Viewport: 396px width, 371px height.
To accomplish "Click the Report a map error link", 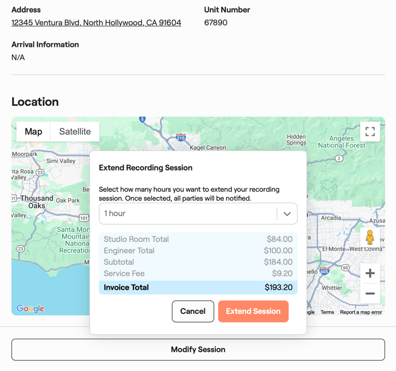I will [x=361, y=312].
